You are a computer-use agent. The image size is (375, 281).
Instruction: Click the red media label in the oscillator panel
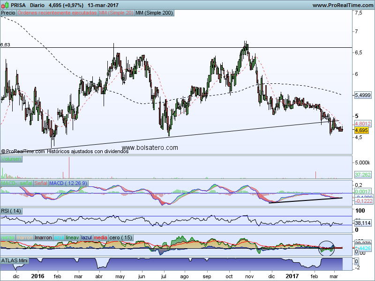100,237
